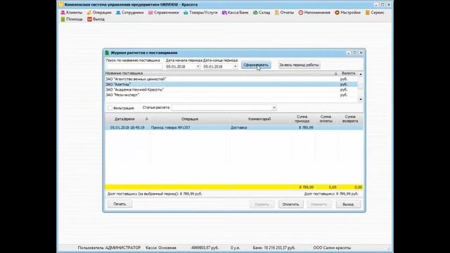Viewport: 450px width, 253px height.
Task: Click the Валюта column header
Action: tap(348, 73)
